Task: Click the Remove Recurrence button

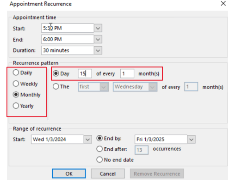Action: click(157, 174)
